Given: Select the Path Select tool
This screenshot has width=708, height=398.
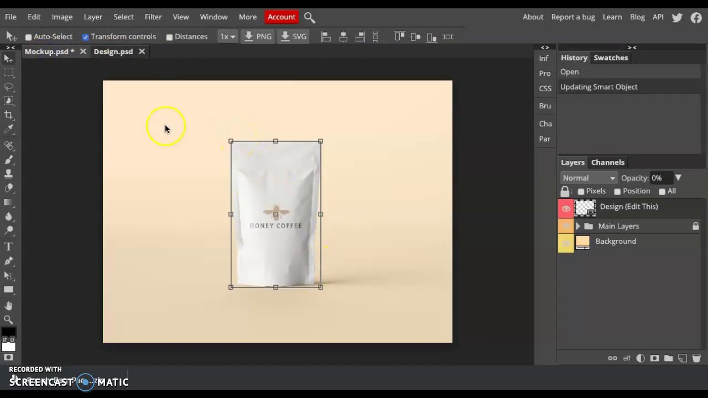Looking at the screenshot, I should (x=8, y=275).
